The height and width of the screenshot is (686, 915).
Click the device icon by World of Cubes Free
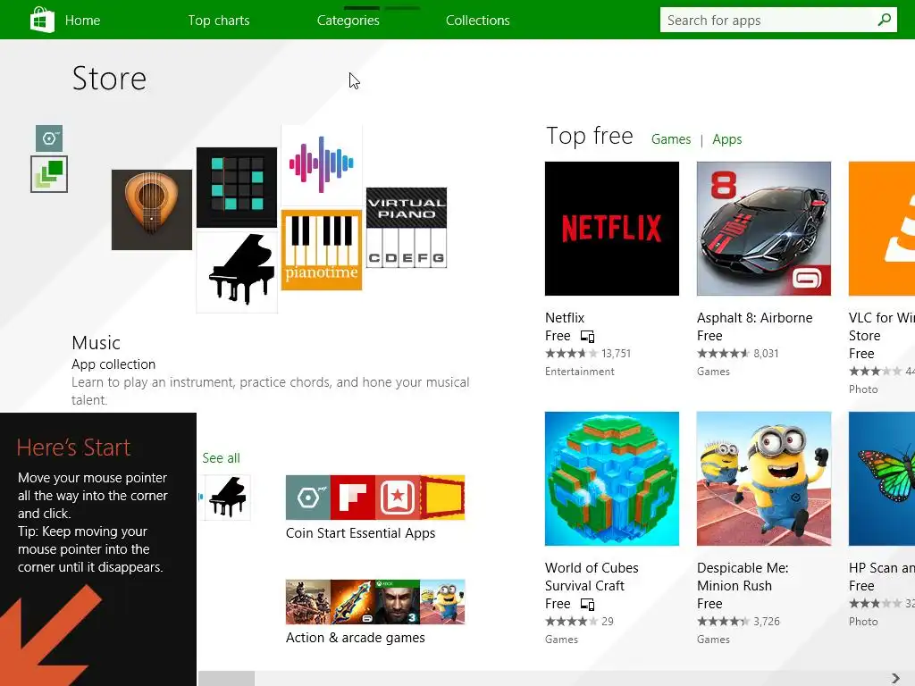pos(587,605)
